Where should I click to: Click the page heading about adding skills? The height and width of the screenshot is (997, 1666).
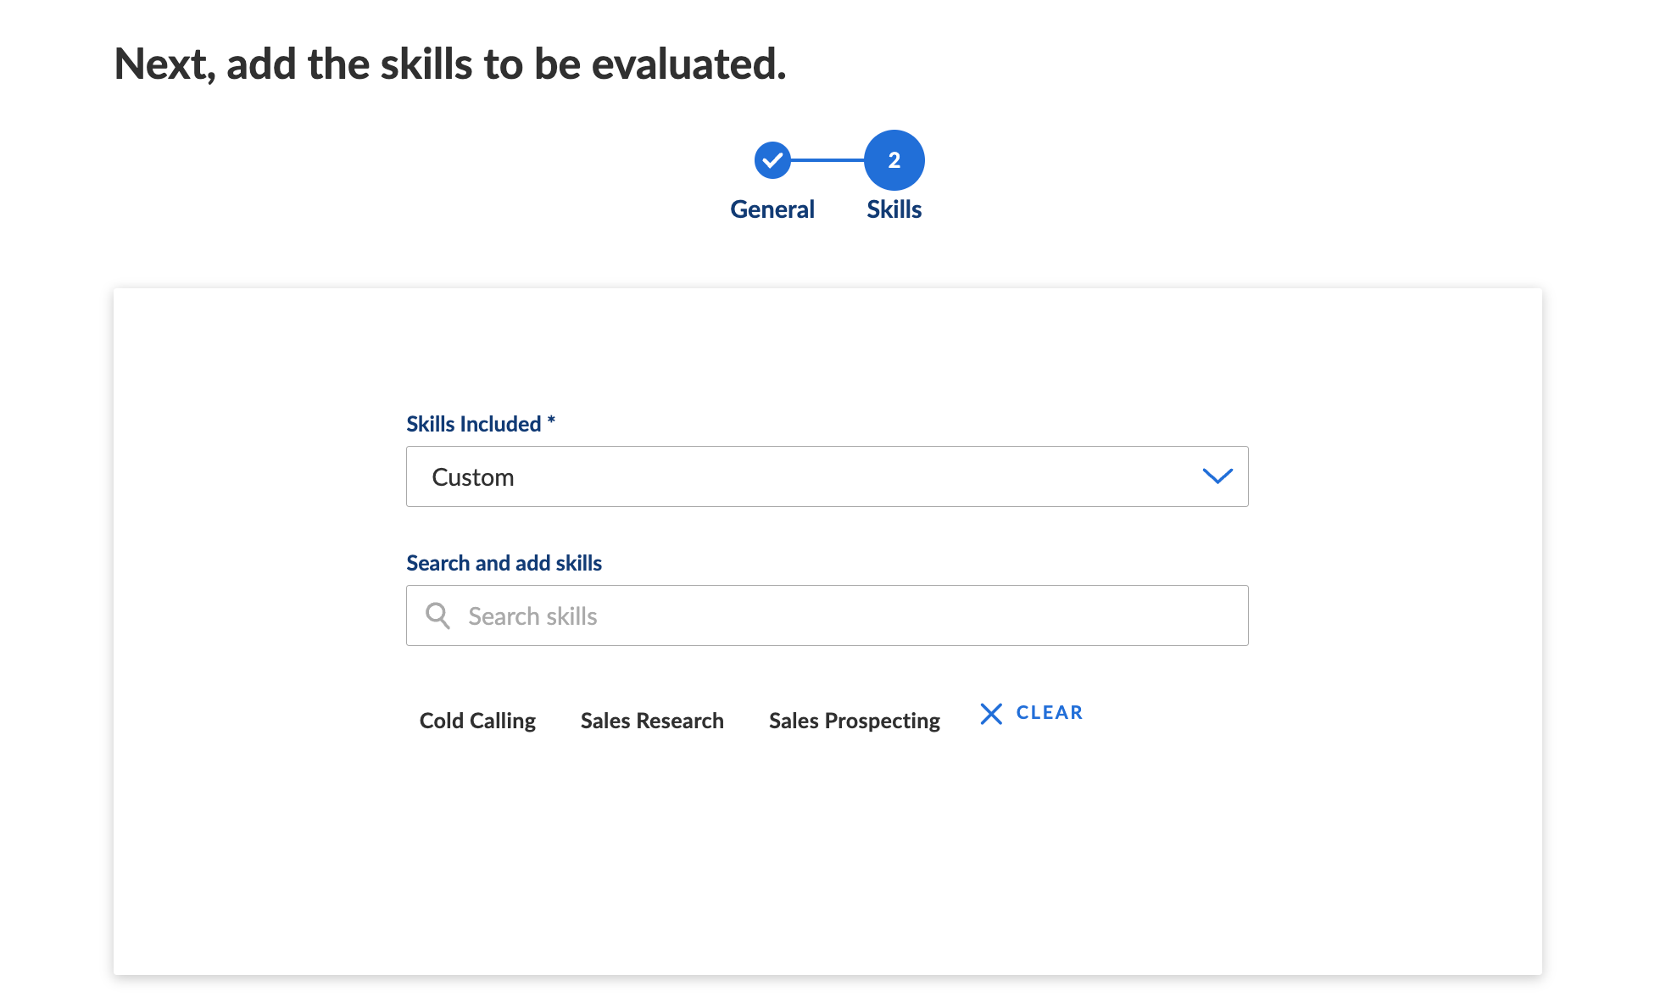[x=449, y=64]
